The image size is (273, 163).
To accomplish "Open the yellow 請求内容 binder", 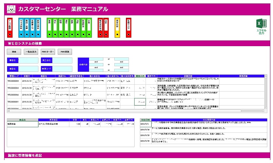I will click(117, 27).
